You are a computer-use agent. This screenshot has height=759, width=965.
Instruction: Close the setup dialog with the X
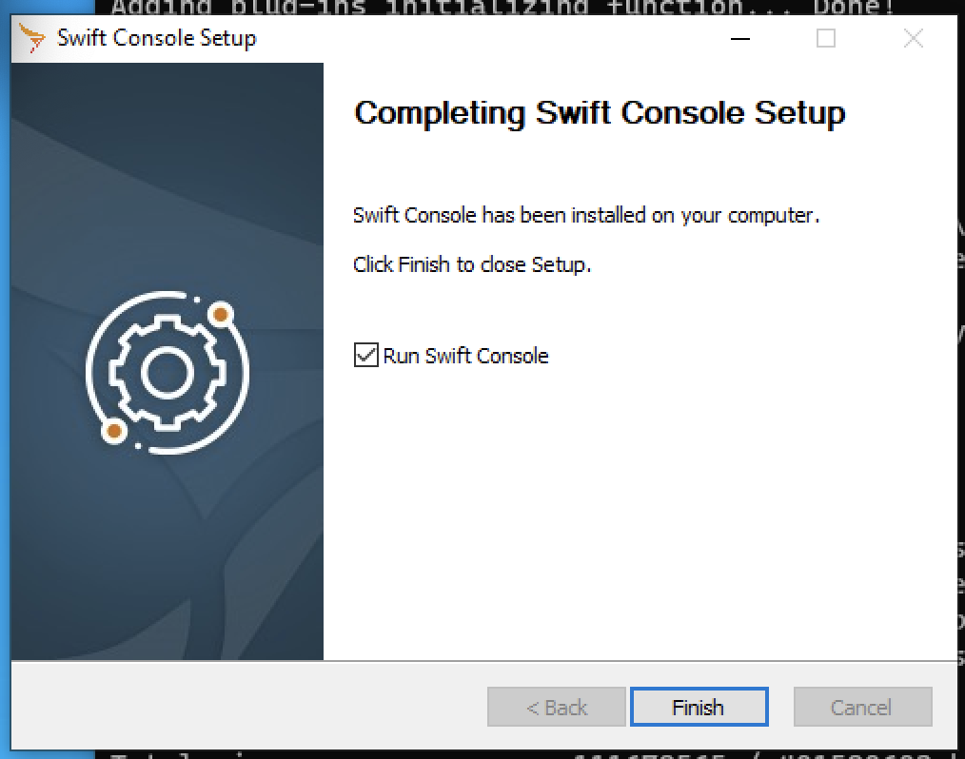[x=914, y=38]
